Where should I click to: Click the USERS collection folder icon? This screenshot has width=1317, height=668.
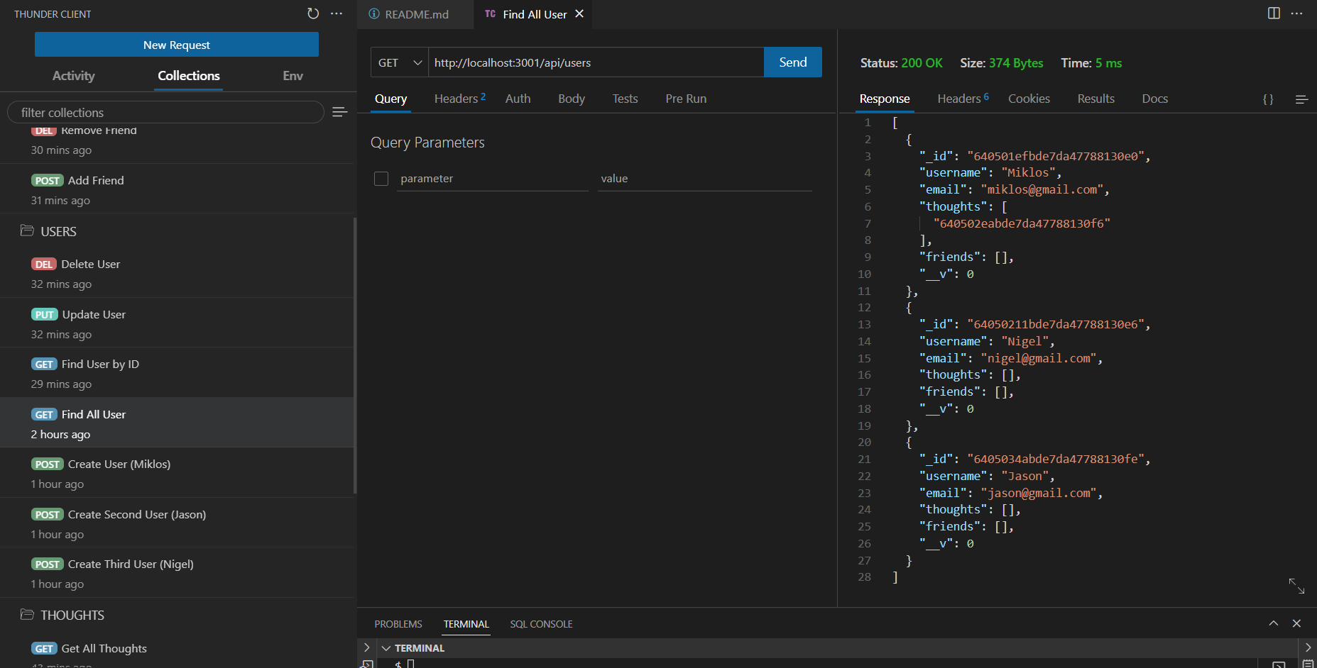tap(27, 230)
